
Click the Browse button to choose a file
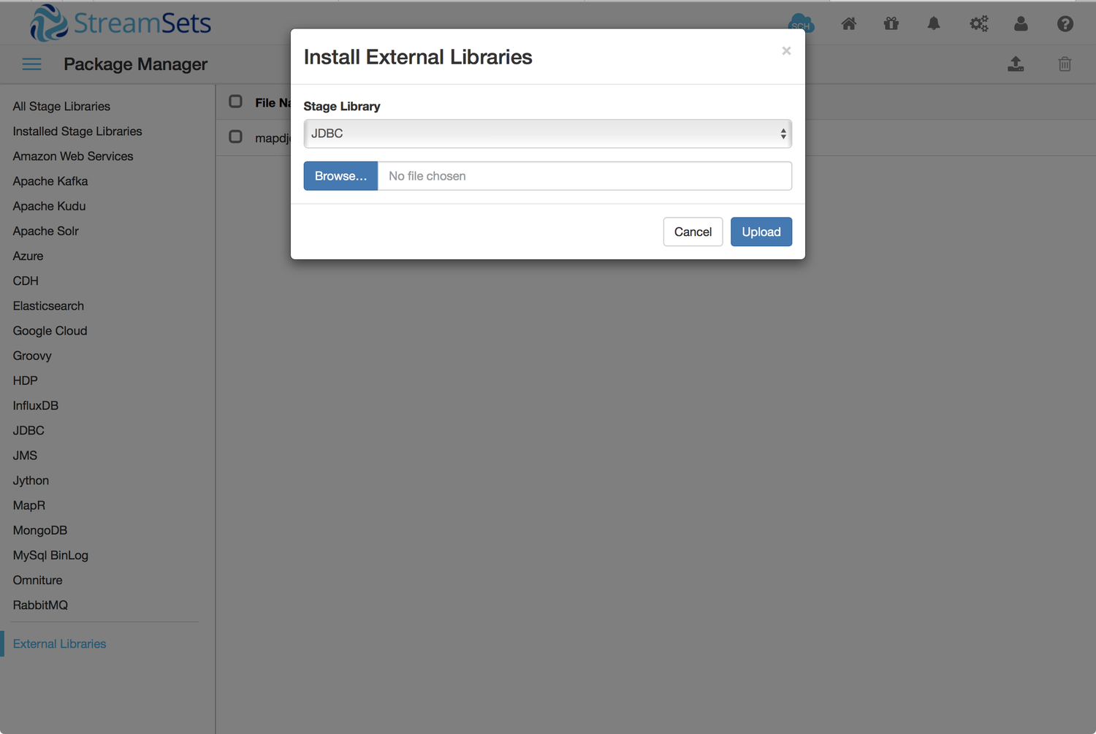tap(340, 175)
